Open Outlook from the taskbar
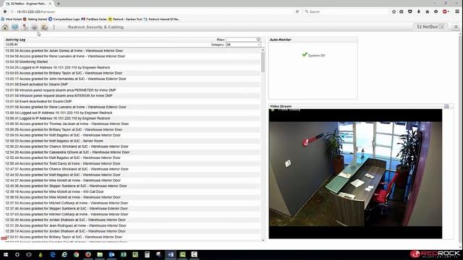 (111, 254)
